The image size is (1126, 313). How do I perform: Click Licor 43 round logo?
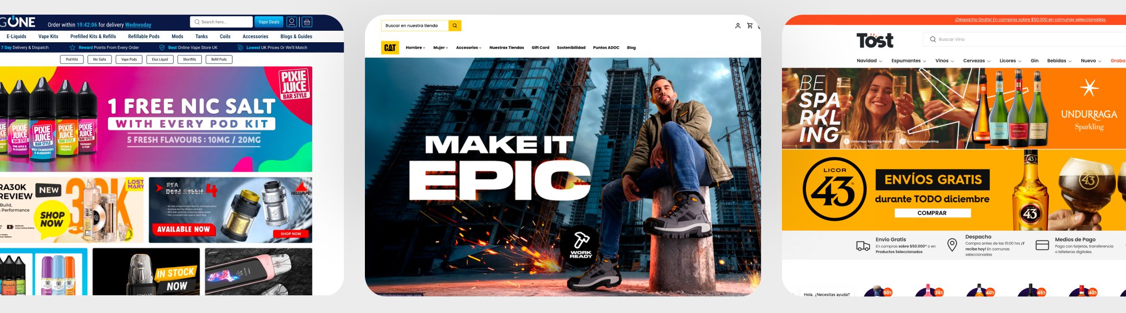(835, 189)
